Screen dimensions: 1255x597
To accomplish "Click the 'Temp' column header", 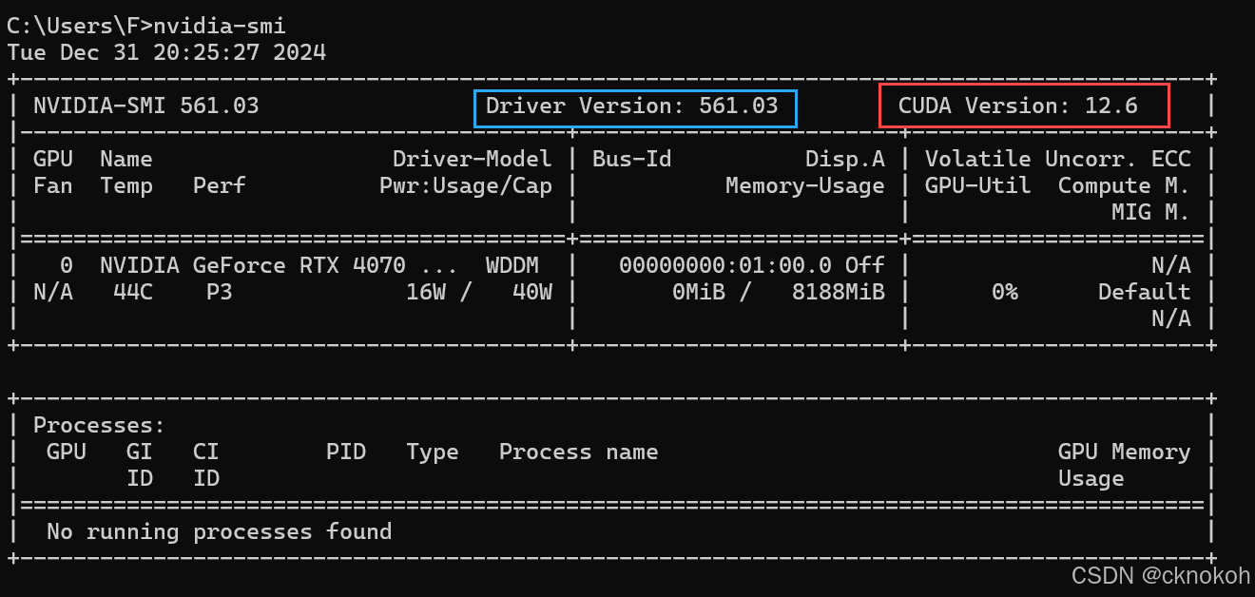I will (126, 185).
